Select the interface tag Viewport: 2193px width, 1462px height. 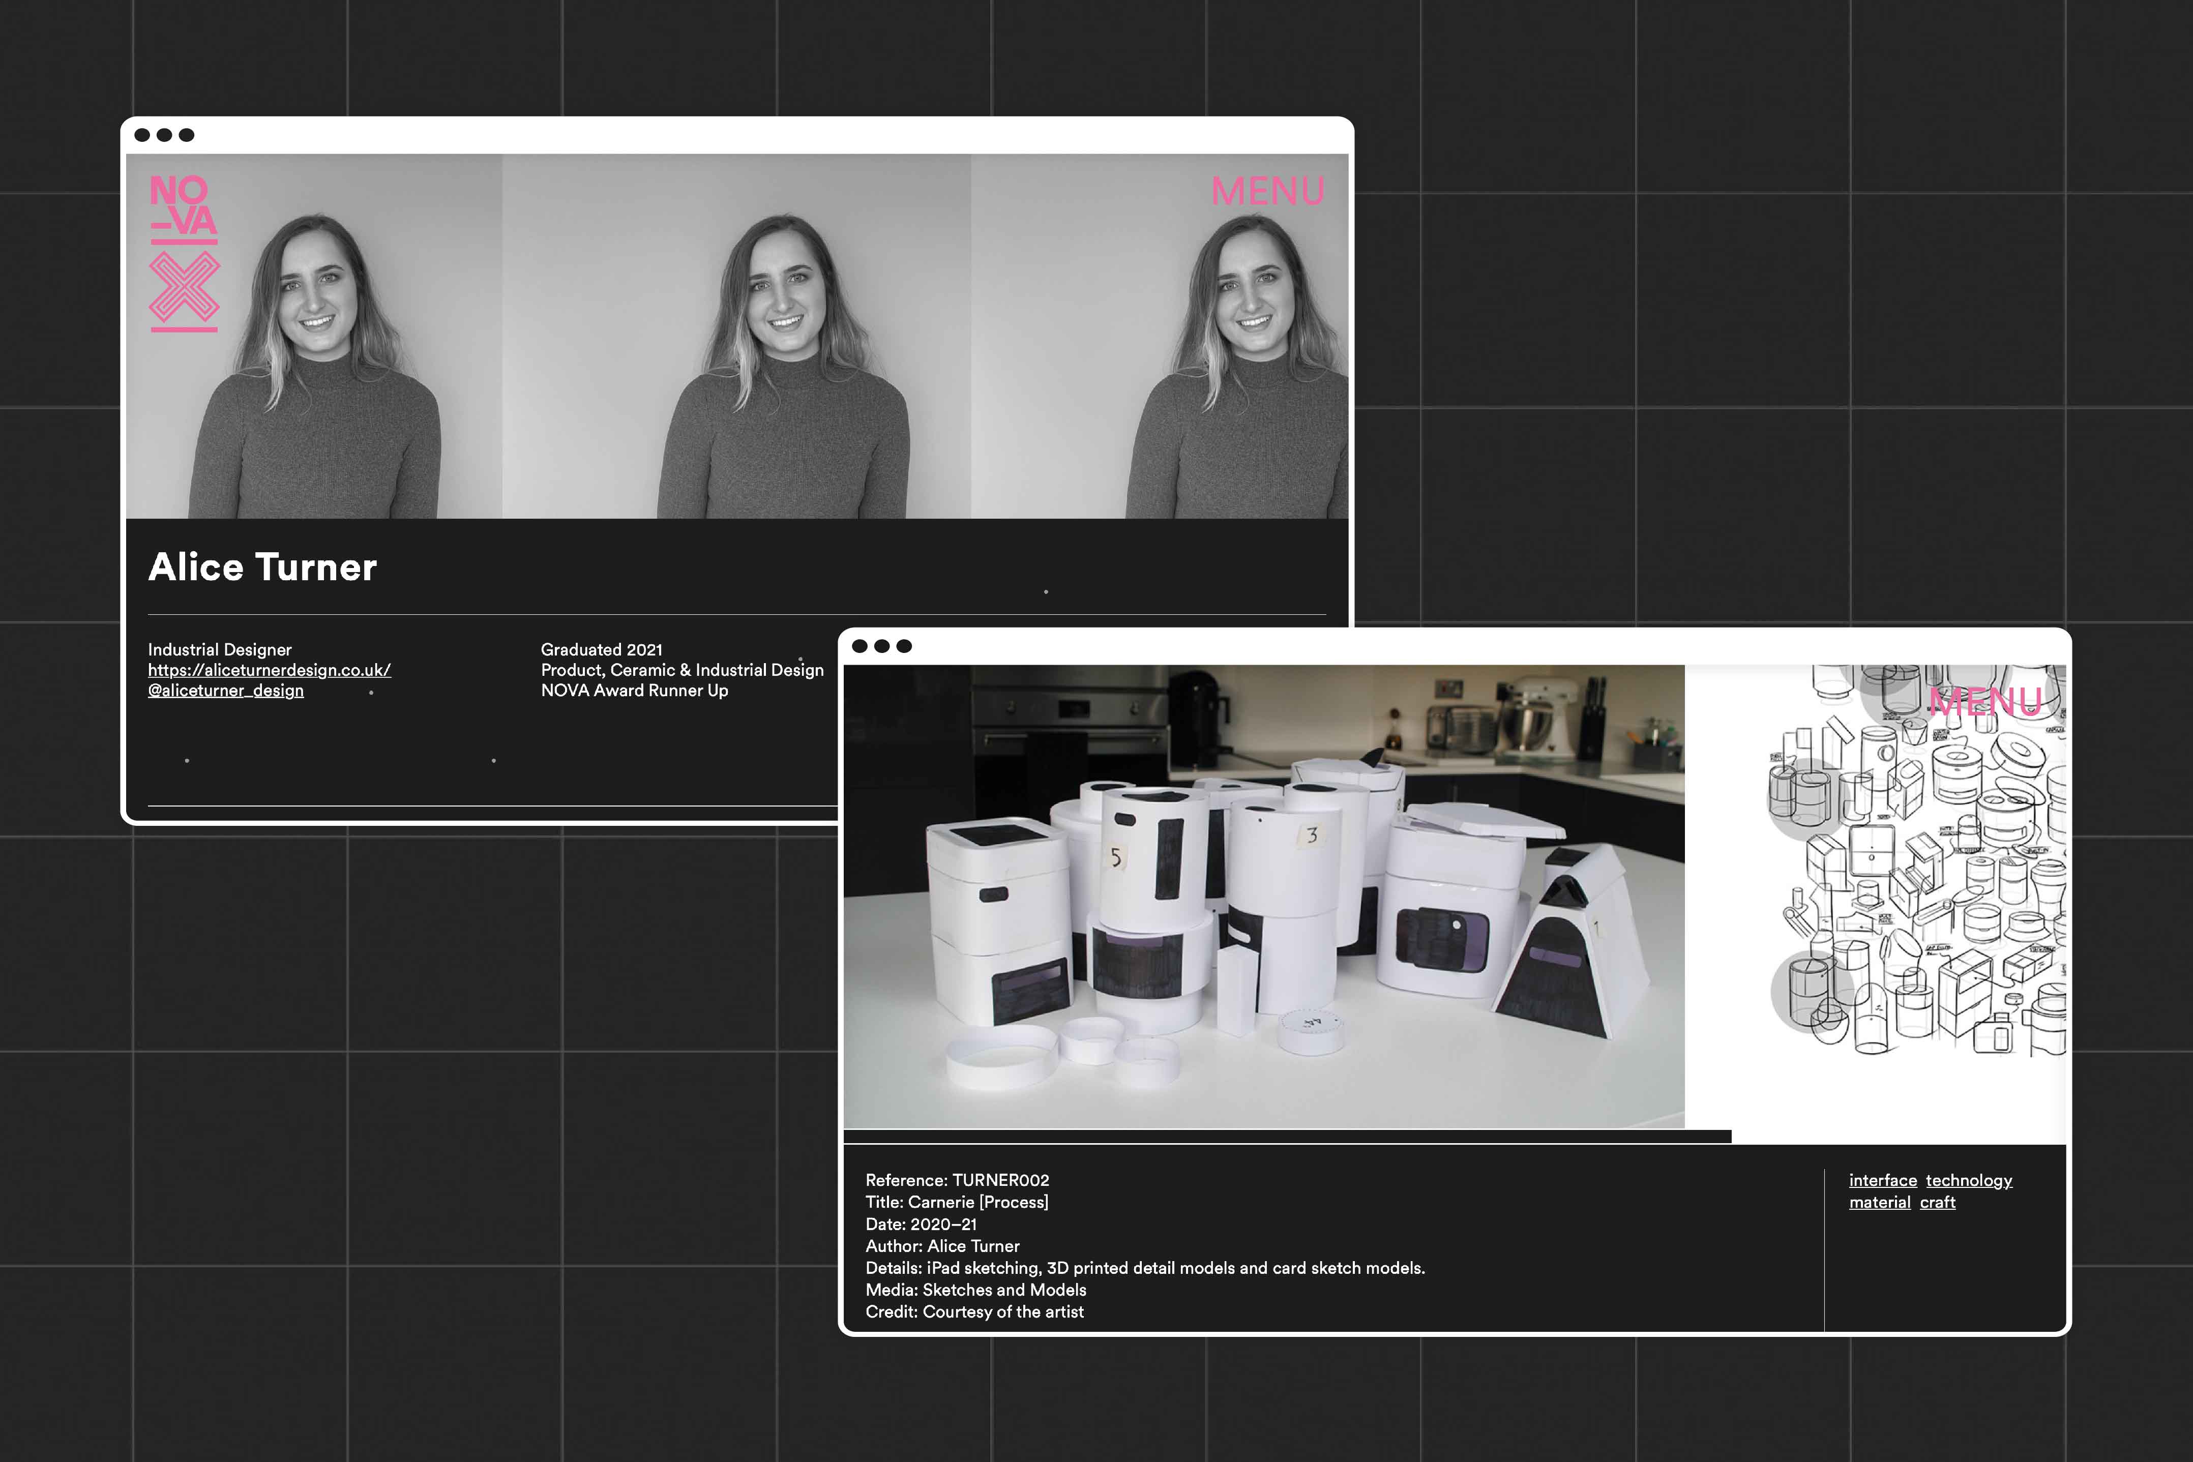tap(1883, 1179)
